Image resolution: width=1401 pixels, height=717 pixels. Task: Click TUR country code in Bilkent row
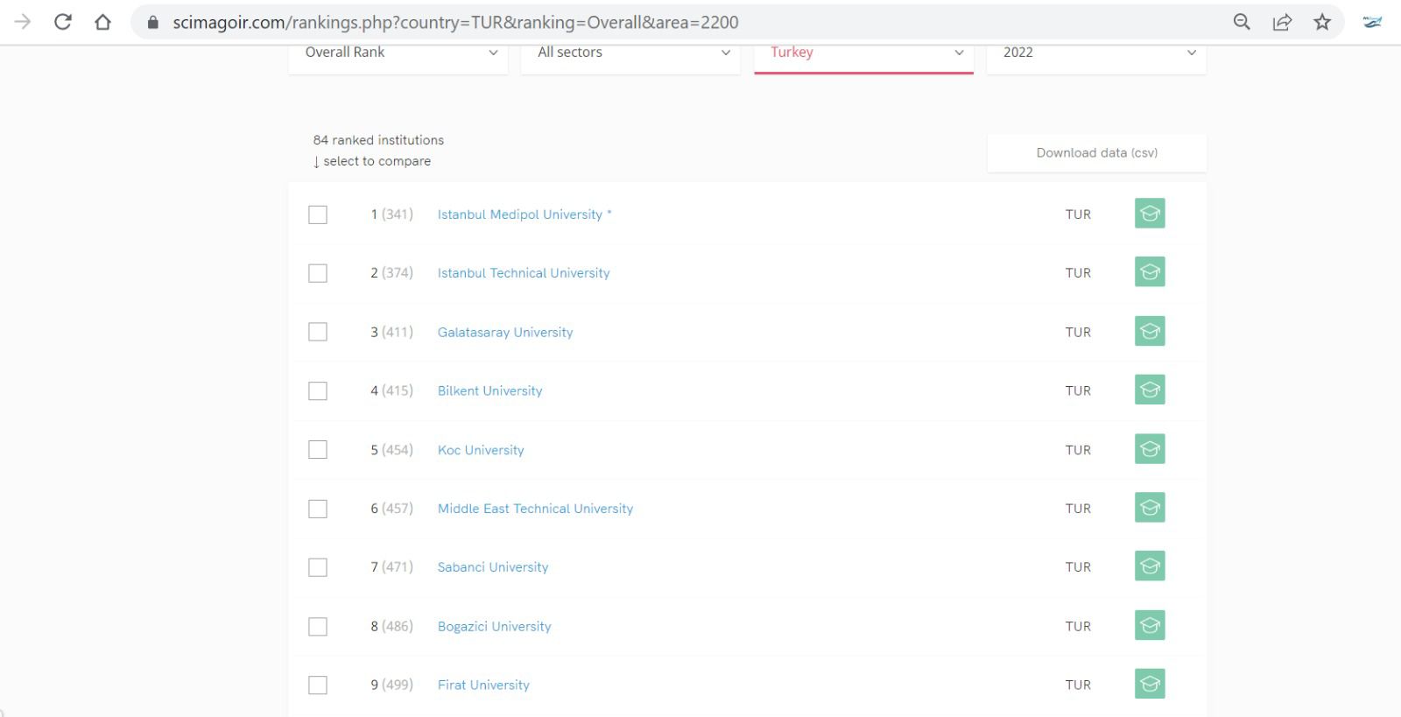click(1078, 390)
